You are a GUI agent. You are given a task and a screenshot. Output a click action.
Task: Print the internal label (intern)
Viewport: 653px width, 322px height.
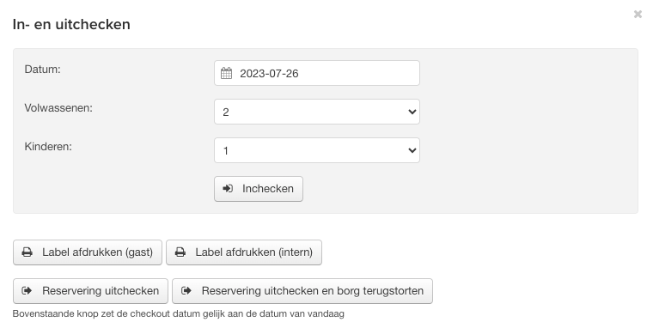[x=244, y=252]
